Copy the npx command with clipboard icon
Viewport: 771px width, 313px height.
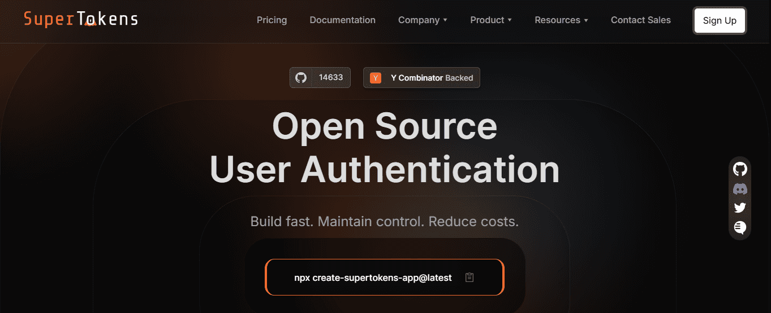(469, 277)
